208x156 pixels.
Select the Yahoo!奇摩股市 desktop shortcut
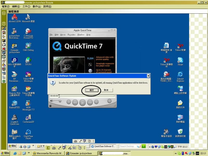pos(166,62)
